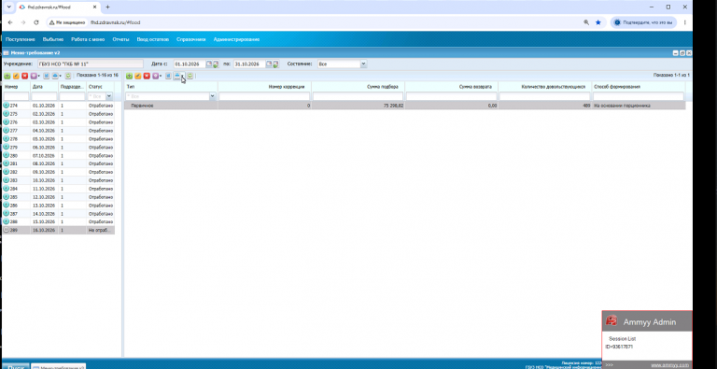Go back in browser history
The height and width of the screenshot is (369, 717).
[x=10, y=22]
